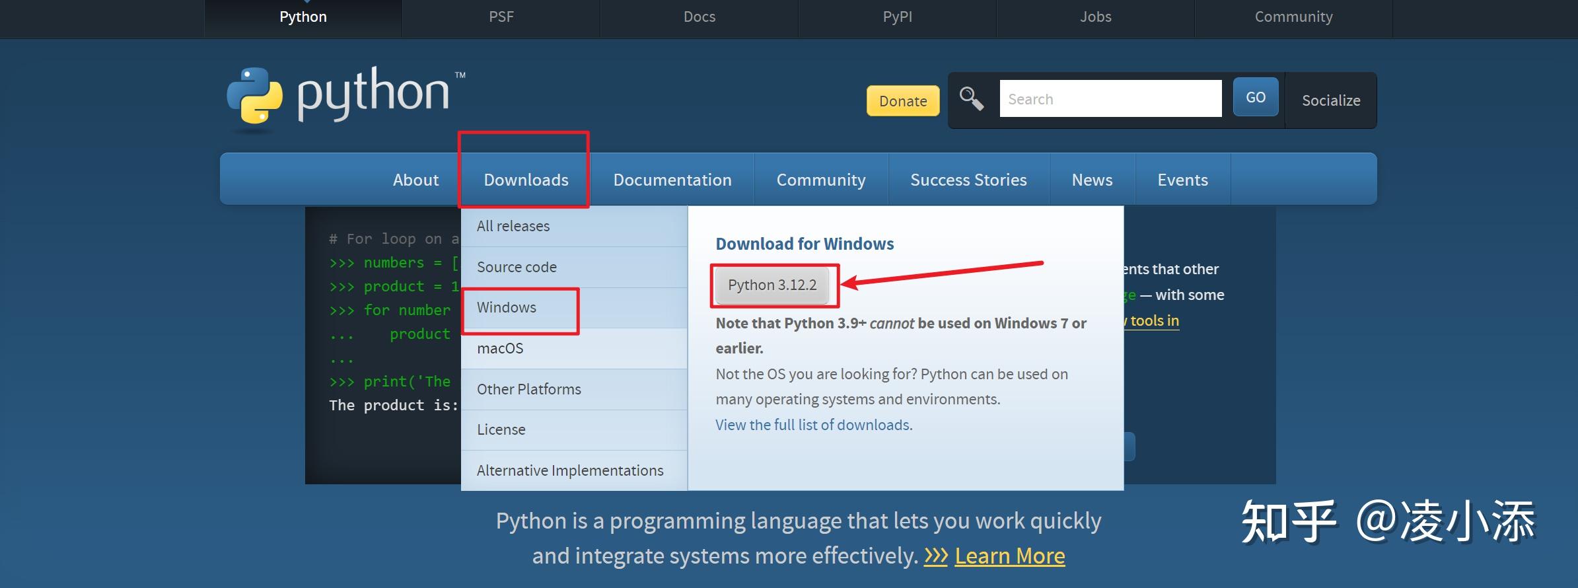This screenshot has height=588, width=1578.
Task: Open the Documentation navigation menu
Action: click(672, 180)
